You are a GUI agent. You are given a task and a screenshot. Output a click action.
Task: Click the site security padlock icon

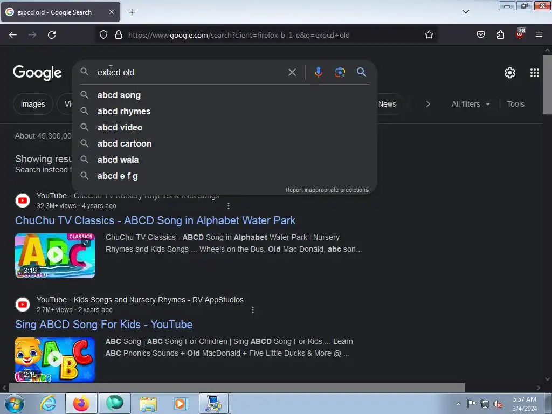pos(119,35)
